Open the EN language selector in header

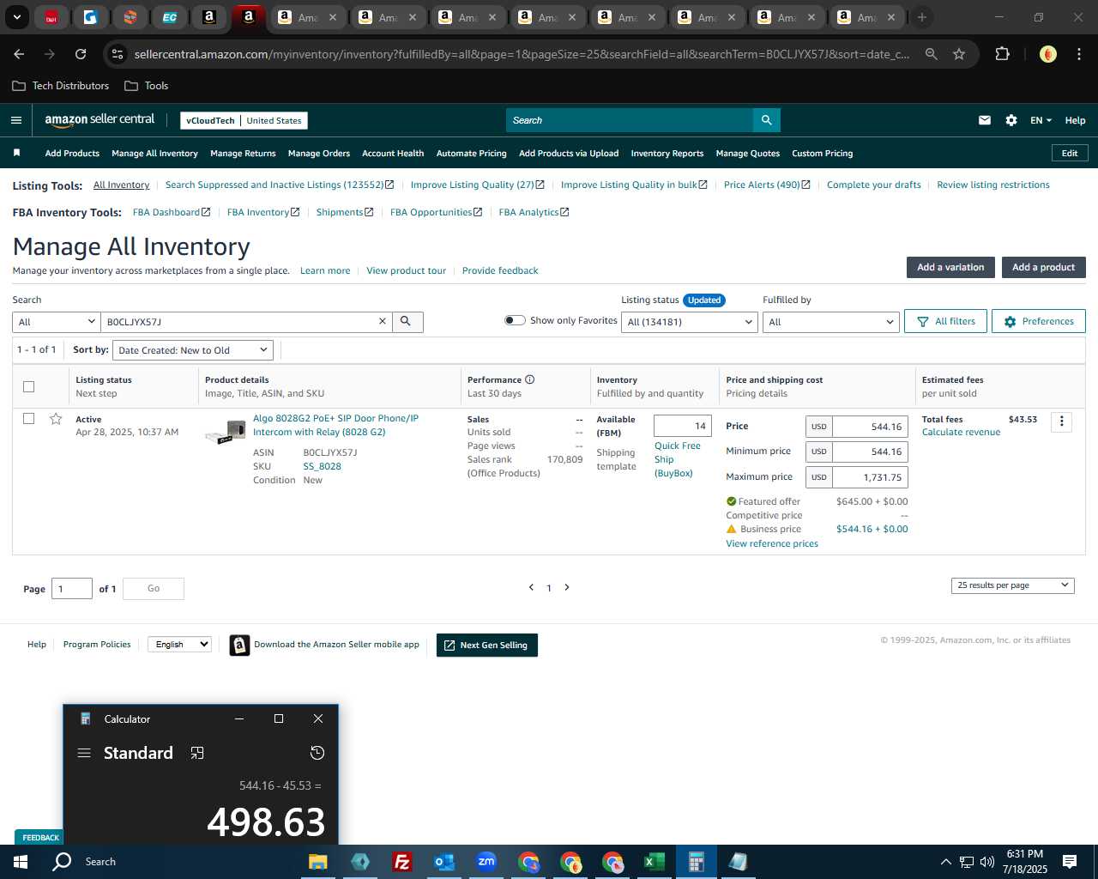(x=1041, y=120)
